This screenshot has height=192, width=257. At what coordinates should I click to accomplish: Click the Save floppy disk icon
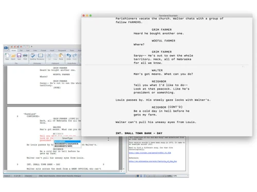click(19, 56)
